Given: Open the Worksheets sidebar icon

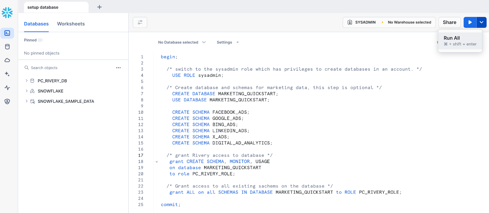Looking at the screenshot, I should point(7,33).
